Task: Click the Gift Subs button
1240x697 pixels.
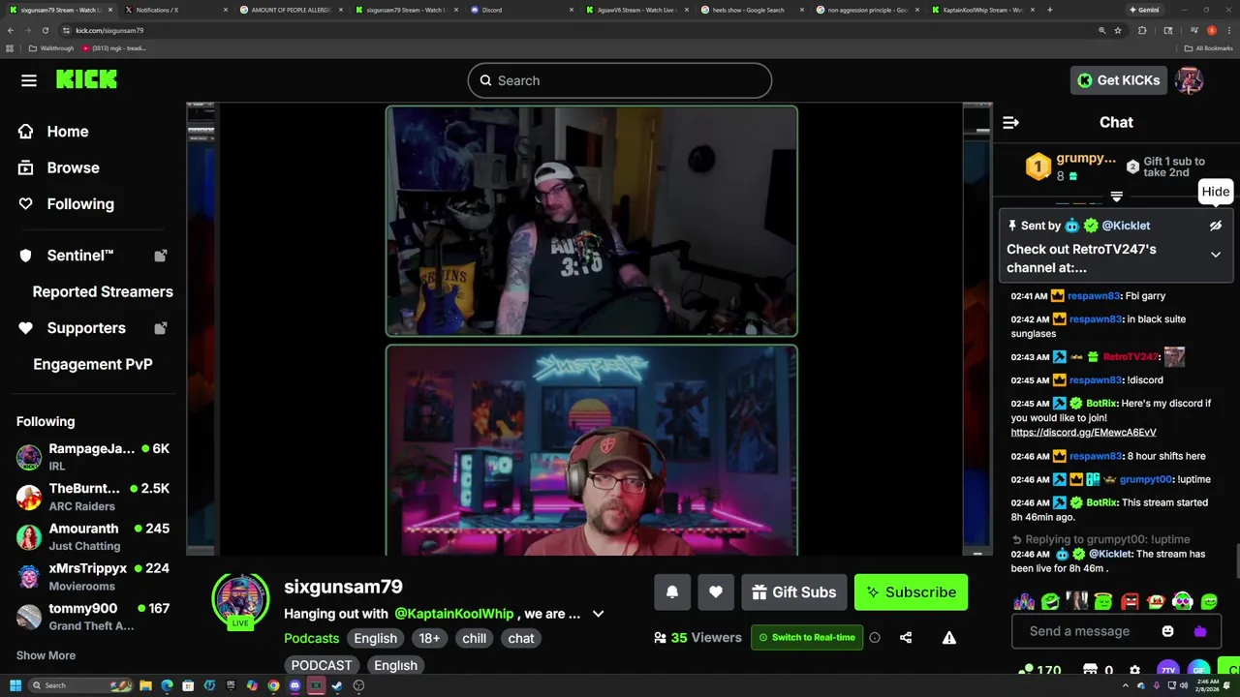Action: click(794, 592)
